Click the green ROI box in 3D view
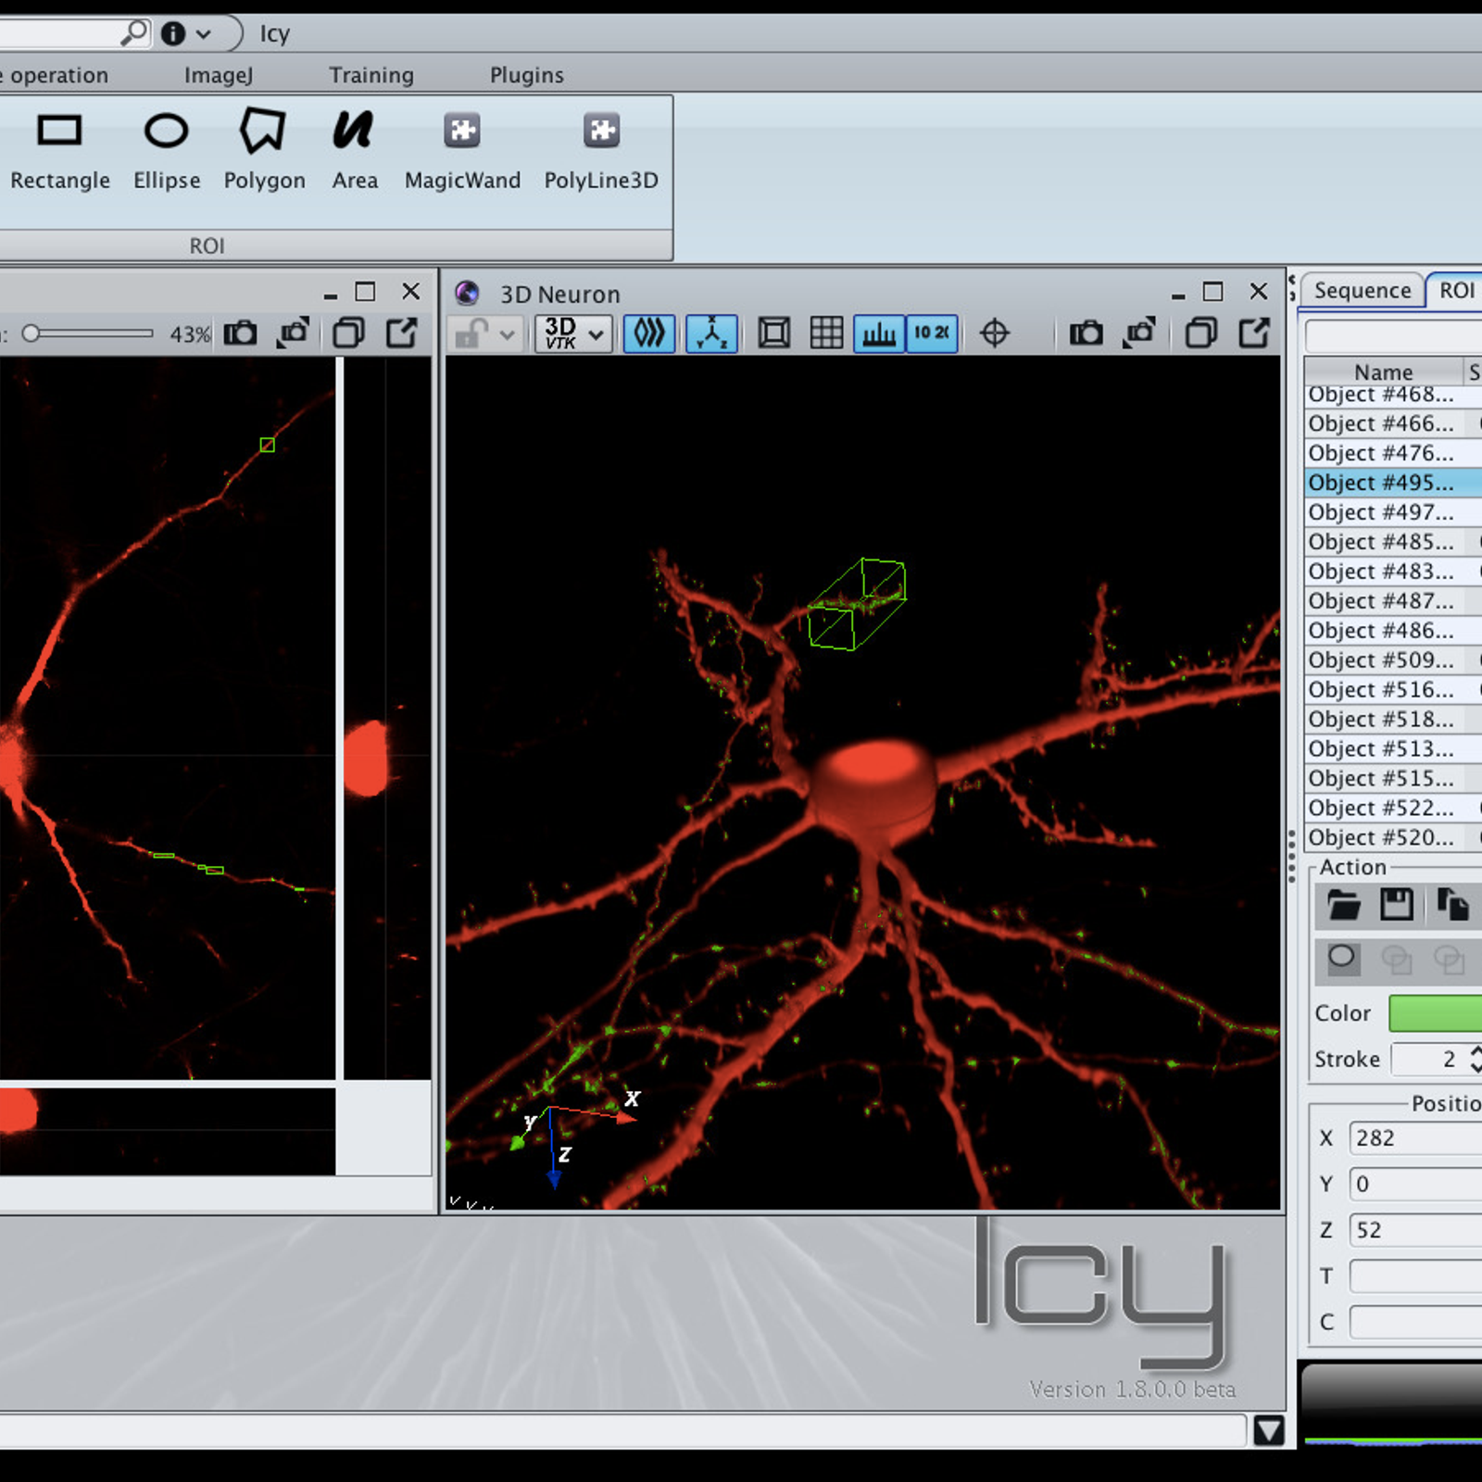Screen dimensions: 1482x1482 coord(857,604)
